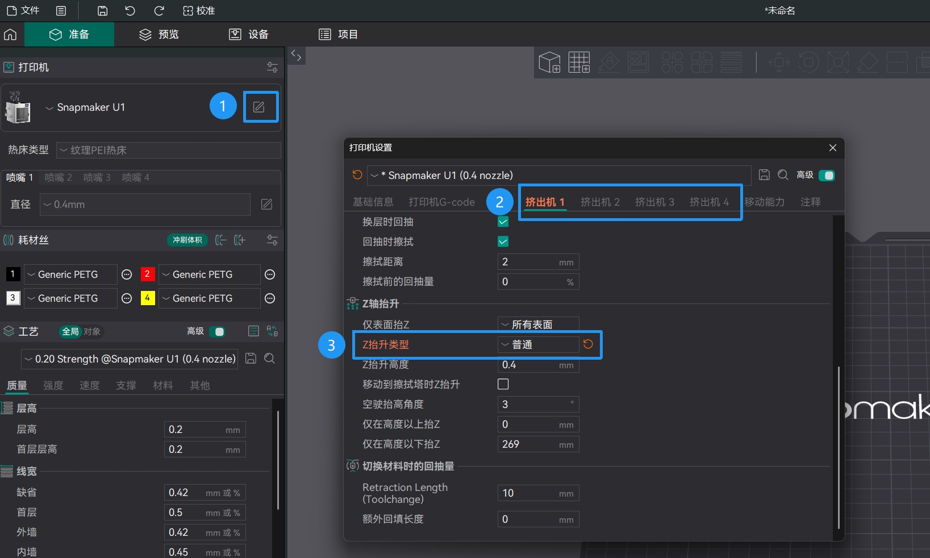Viewport: 930px width, 558px height.
Task: Click the edit icon beside nozzle diameter
Action: pyautogui.click(x=266, y=205)
